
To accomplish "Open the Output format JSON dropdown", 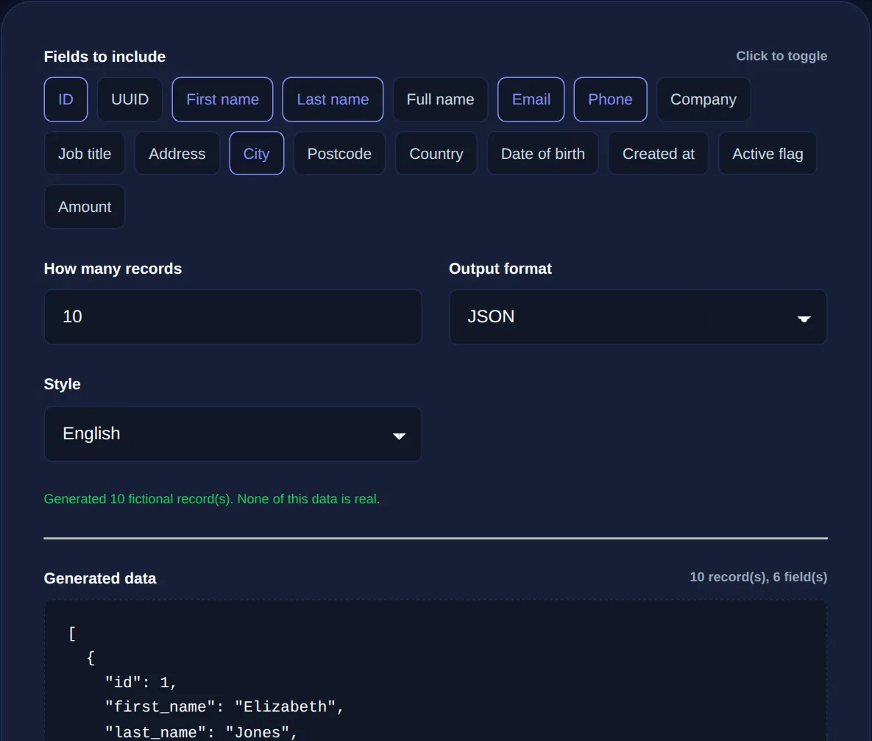I will [638, 317].
